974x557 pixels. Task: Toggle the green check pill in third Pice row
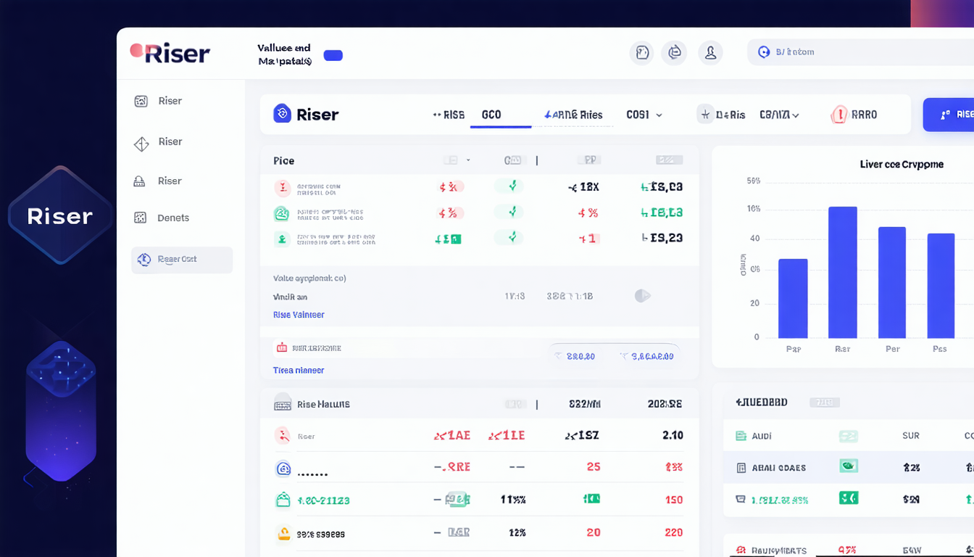tap(512, 236)
